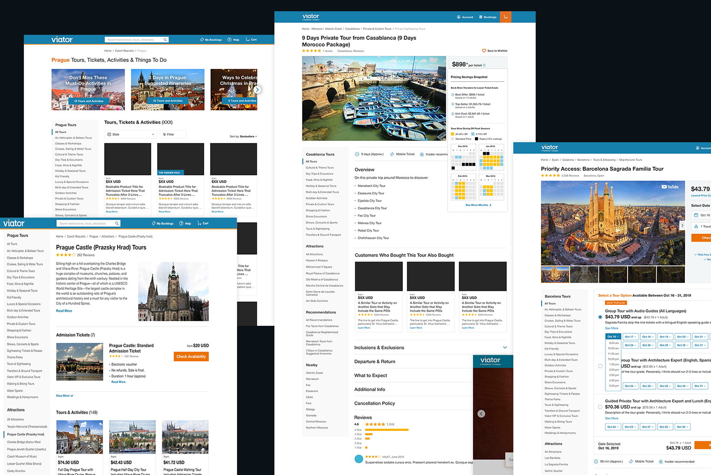Click the Czech Republic breadcrumb on the Prague Tours page
This screenshot has height=475, width=711.
(124, 50)
